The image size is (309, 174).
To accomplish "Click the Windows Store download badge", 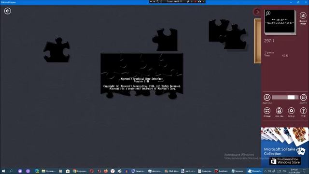I will coord(285,161).
